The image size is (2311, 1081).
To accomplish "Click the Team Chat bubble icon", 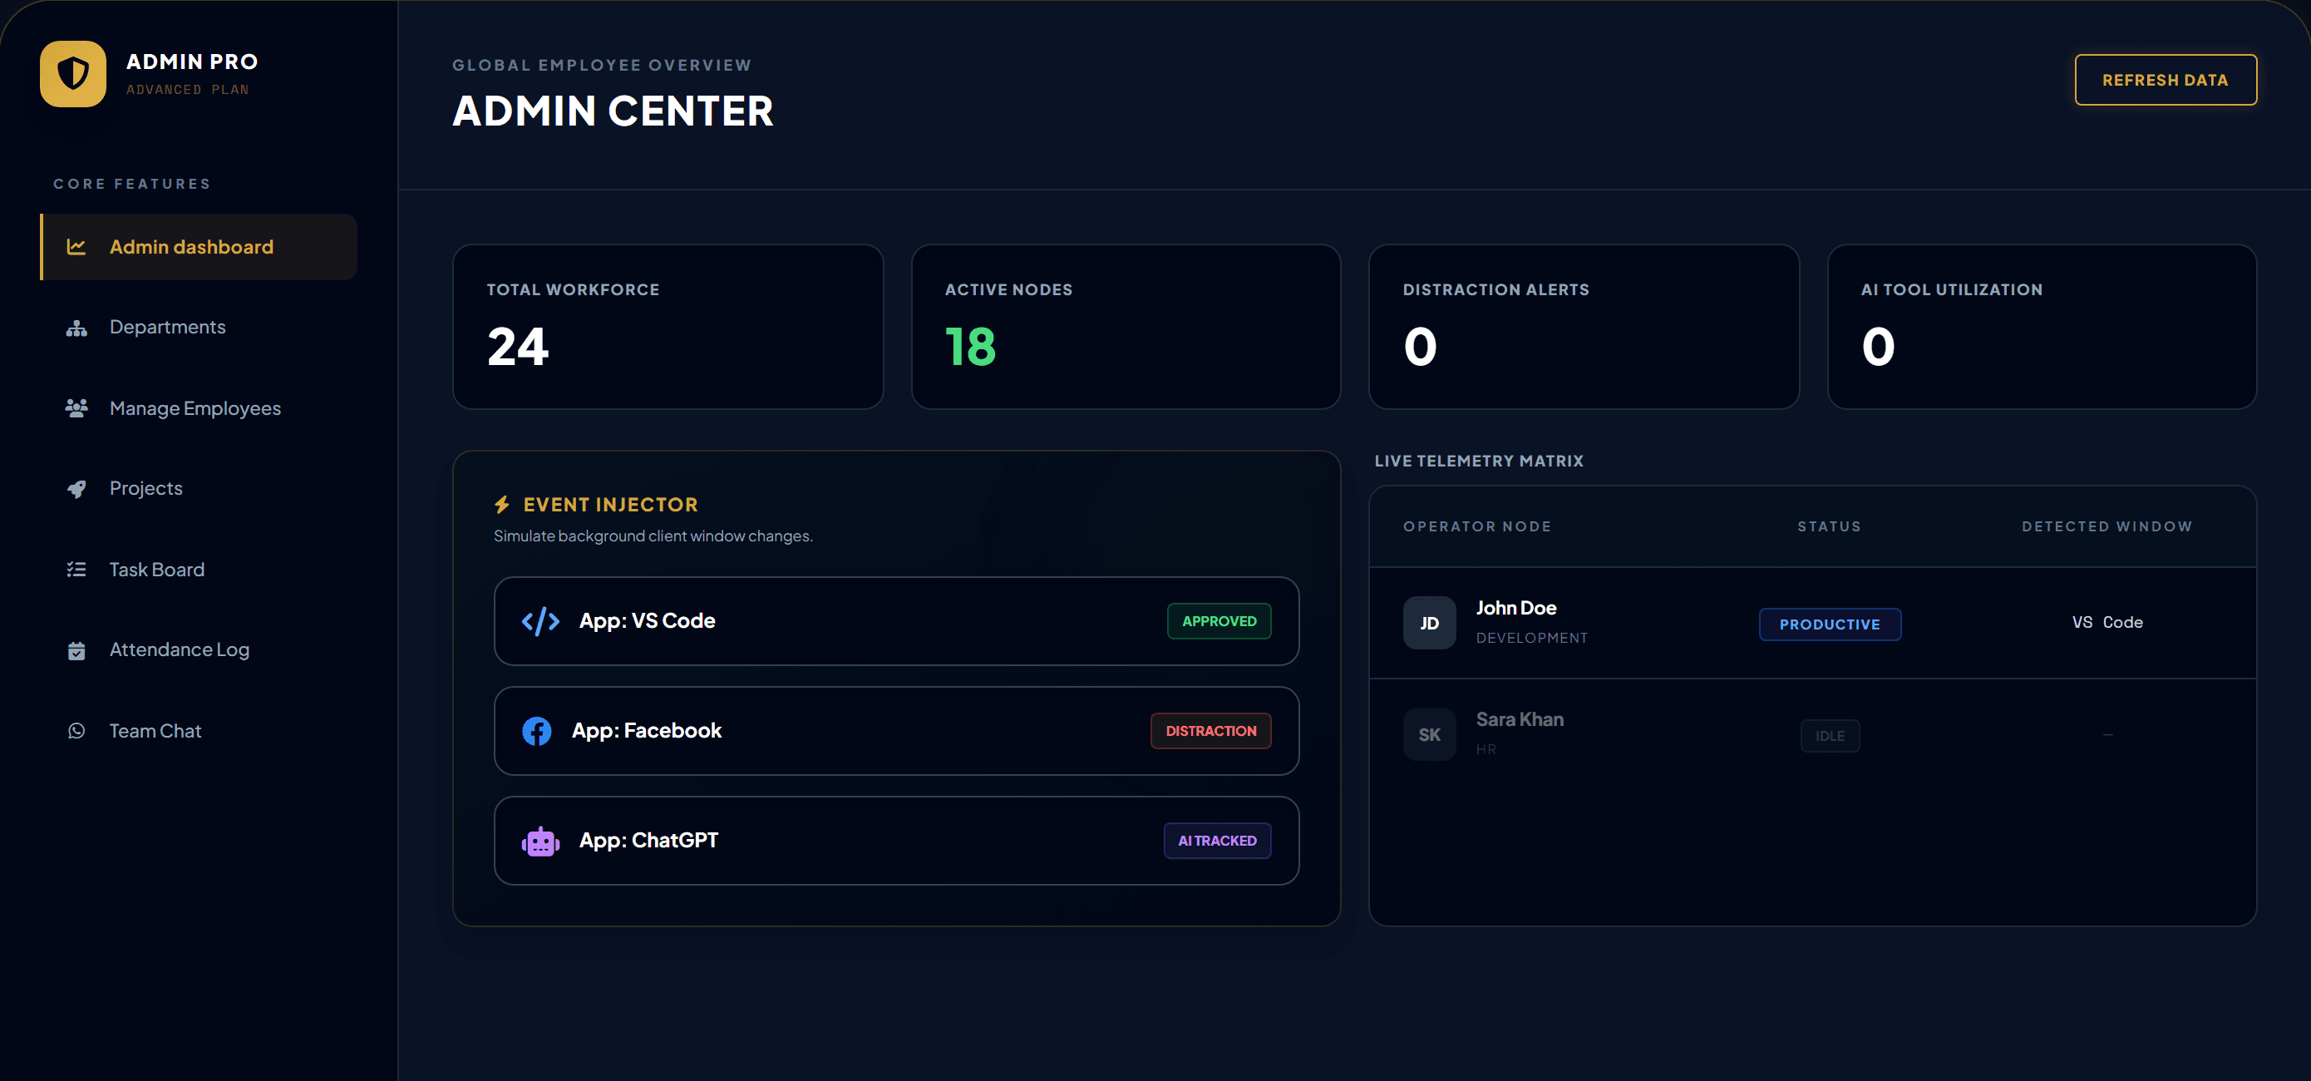I will click(x=76, y=731).
